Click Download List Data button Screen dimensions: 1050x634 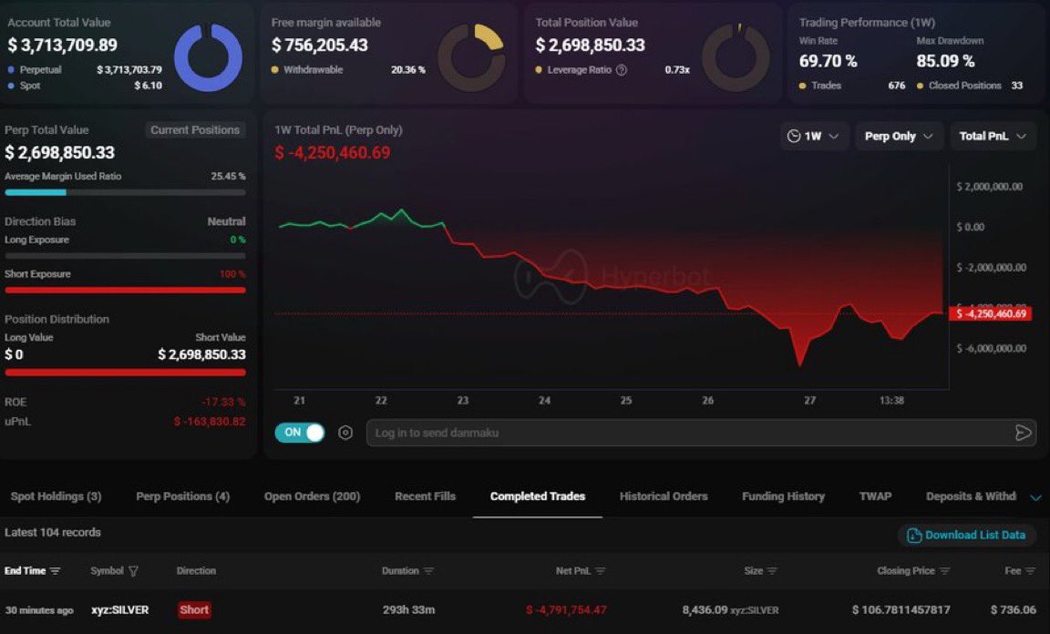pos(967,535)
